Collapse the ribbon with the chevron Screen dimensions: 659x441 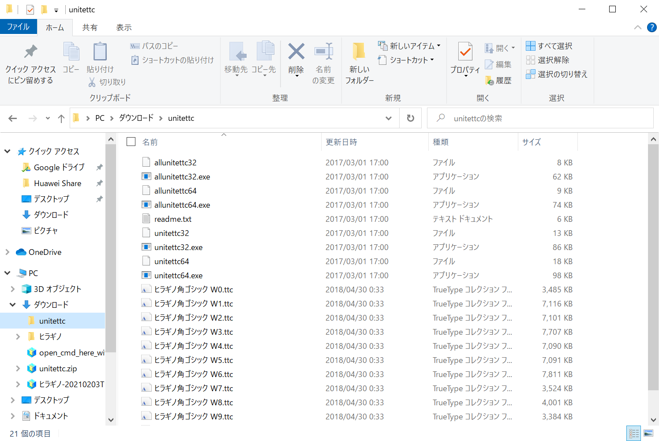pos(638,27)
